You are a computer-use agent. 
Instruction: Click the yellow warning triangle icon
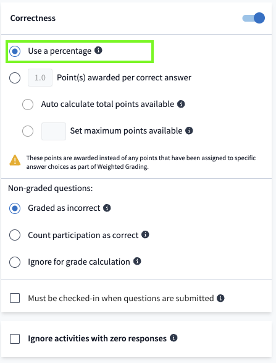[15, 160]
